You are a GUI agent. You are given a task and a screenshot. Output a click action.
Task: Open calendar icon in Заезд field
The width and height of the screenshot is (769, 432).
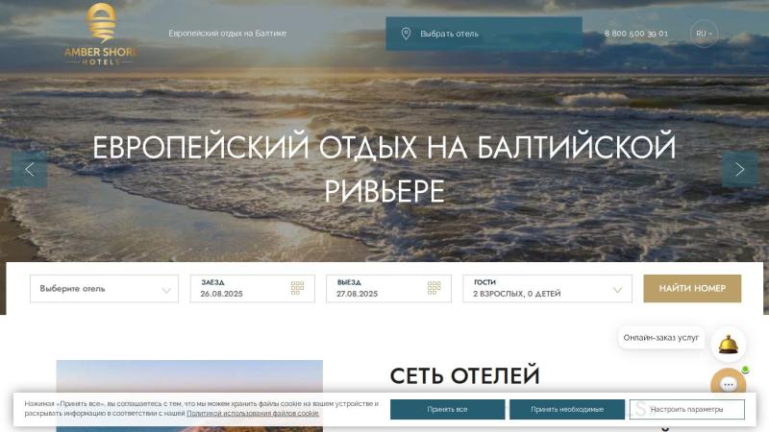pyautogui.click(x=297, y=288)
